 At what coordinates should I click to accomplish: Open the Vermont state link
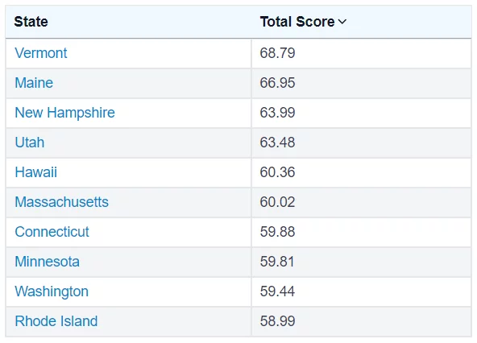tap(41, 53)
